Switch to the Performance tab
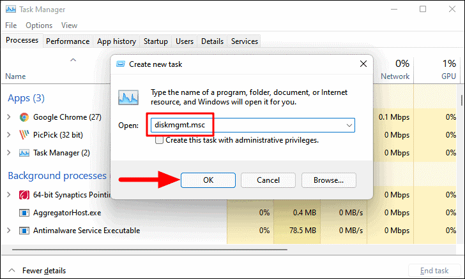 point(68,41)
